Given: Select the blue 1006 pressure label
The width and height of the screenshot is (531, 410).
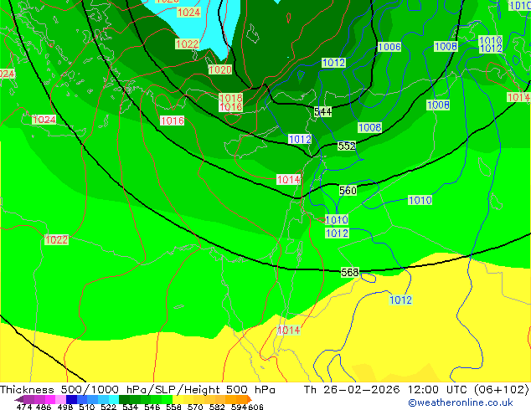Looking at the screenshot, I should (389, 47).
